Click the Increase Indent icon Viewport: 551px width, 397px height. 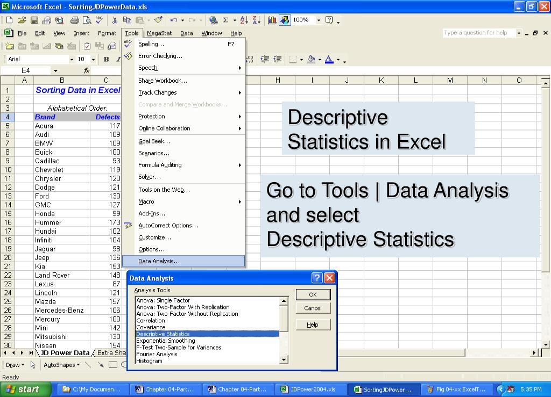(x=278, y=59)
